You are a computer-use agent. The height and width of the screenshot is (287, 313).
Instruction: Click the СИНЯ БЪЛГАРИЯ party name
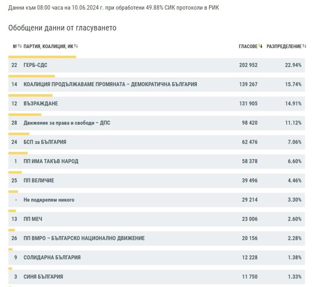[43, 277]
